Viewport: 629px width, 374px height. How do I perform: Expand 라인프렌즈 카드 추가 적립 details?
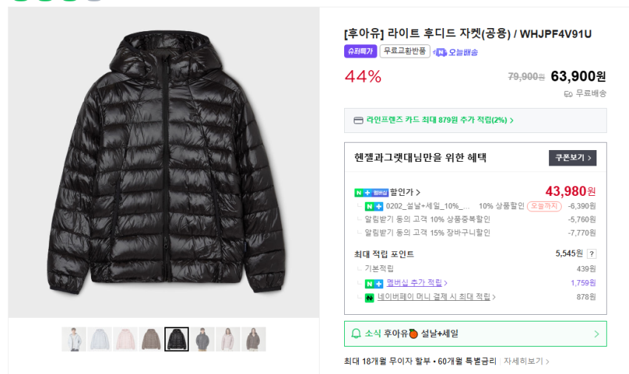tap(511, 120)
